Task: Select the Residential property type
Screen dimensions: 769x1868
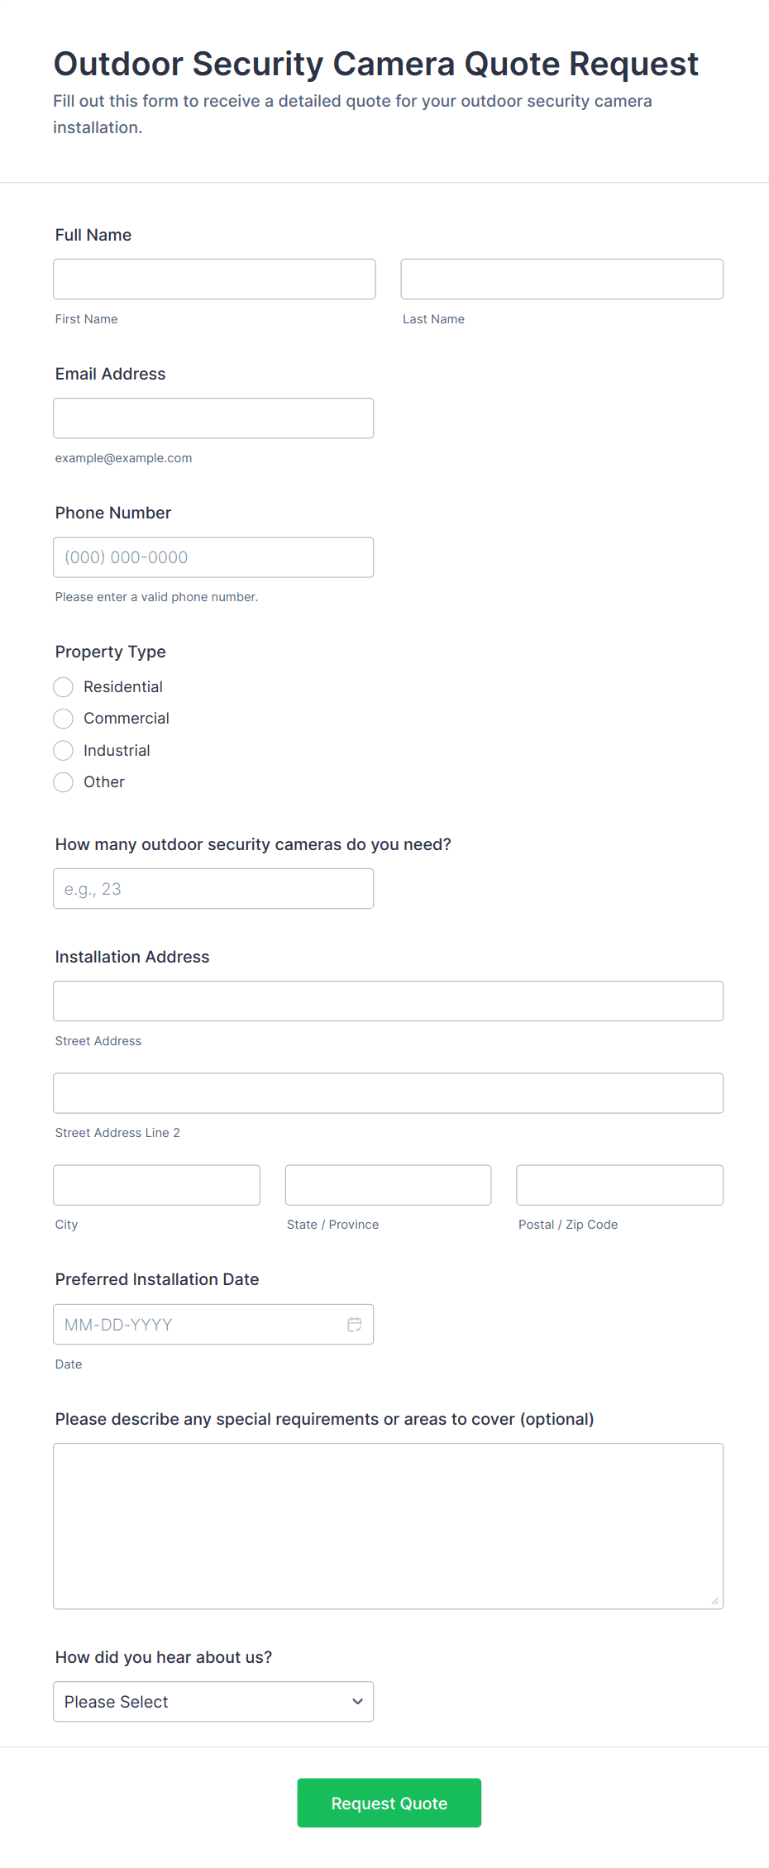Action: (64, 687)
